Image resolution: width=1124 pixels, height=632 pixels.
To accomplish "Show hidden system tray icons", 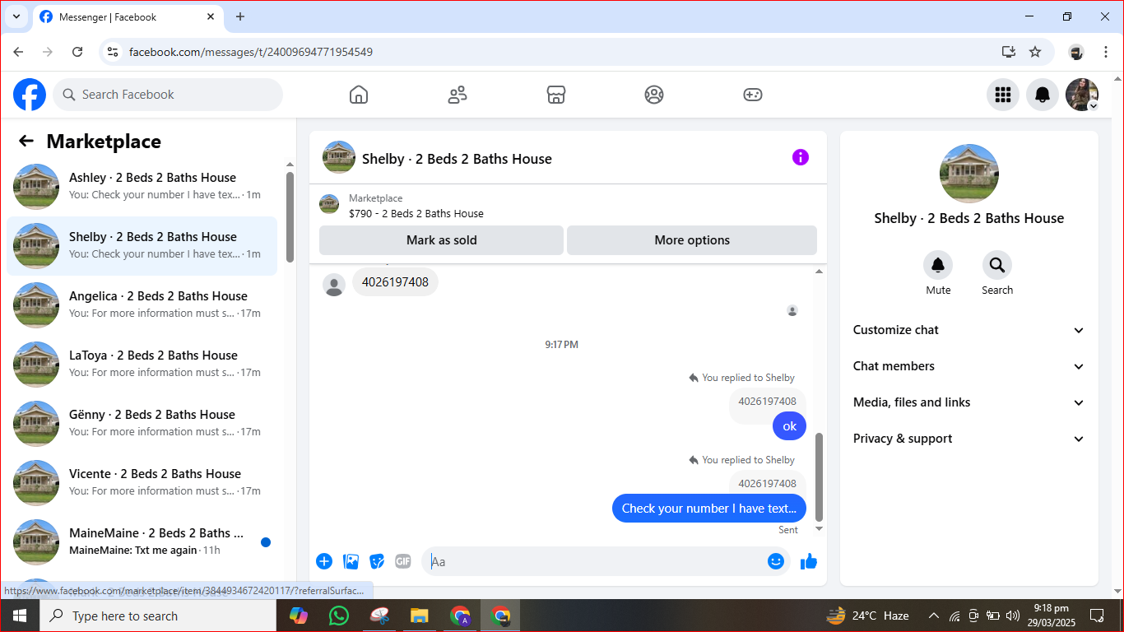I will (934, 616).
